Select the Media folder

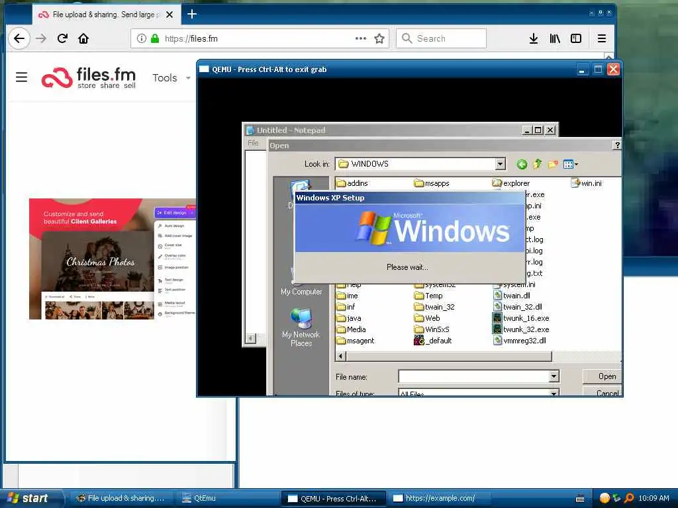point(351,329)
